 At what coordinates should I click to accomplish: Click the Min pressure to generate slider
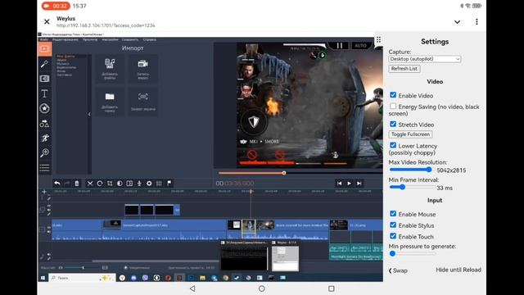click(x=413, y=253)
